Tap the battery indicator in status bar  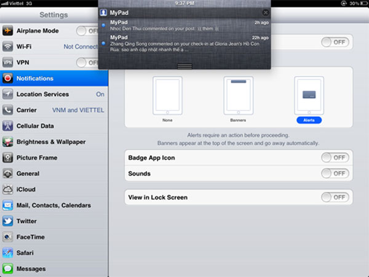point(363,3)
